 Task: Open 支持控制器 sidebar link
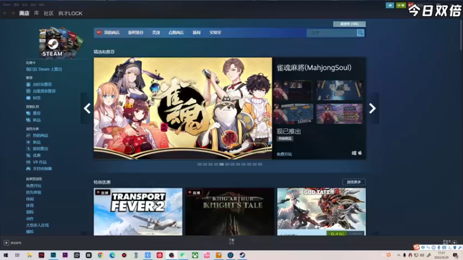[x=42, y=169]
